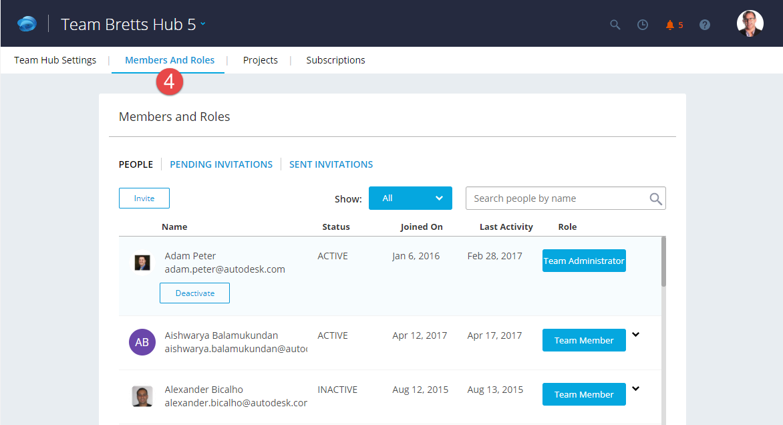Click the Autodesk Fusion logo
This screenshot has height=425, width=783.
pyautogui.click(x=27, y=23)
